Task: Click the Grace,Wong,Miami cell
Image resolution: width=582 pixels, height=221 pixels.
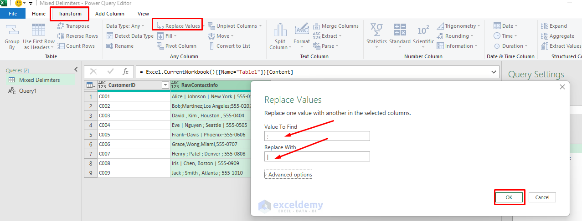Action: click(211, 144)
